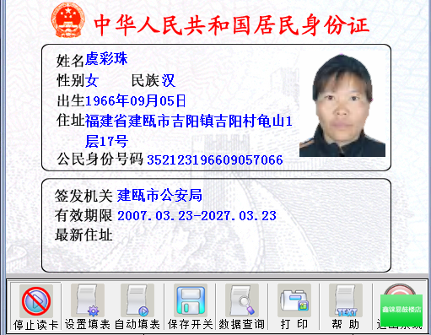This screenshot has width=431, height=335.
Task: Click the title 中华人民共和国居民身份证
Action: click(231, 25)
